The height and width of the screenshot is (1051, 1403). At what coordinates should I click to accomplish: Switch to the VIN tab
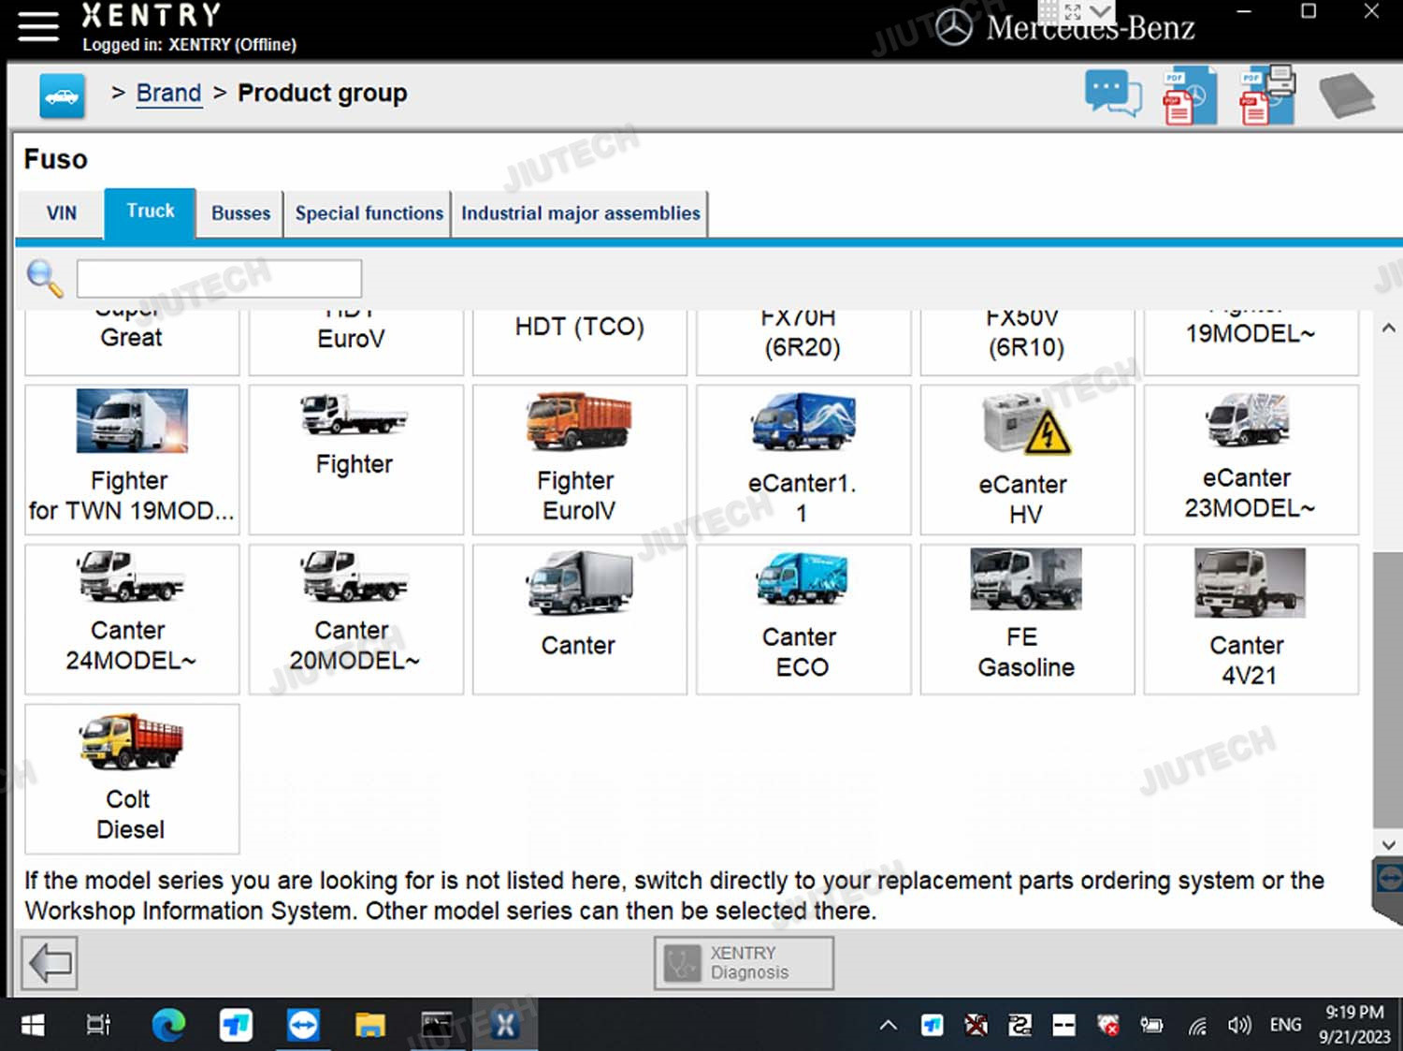62,213
